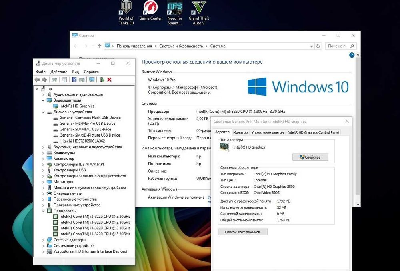Open the Действие menu
The width and height of the screenshot is (400, 271).
pos(59,72)
